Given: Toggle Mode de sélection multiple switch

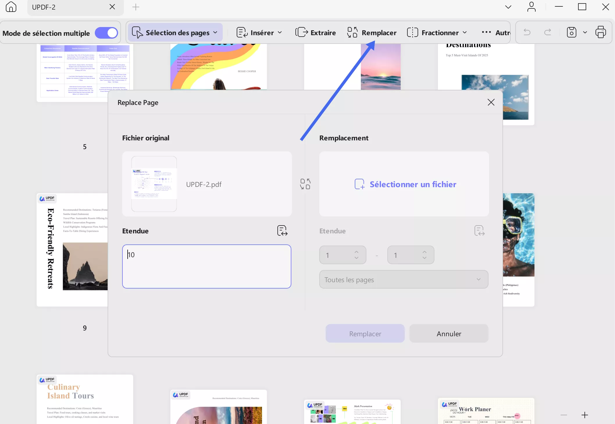Looking at the screenshot, I should (x=106, y=33).
